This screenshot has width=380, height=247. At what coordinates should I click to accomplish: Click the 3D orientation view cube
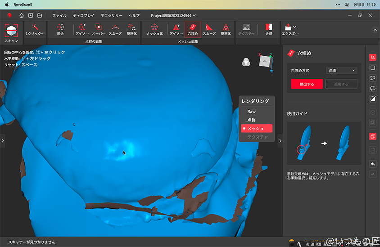click(x=265, y=62)
